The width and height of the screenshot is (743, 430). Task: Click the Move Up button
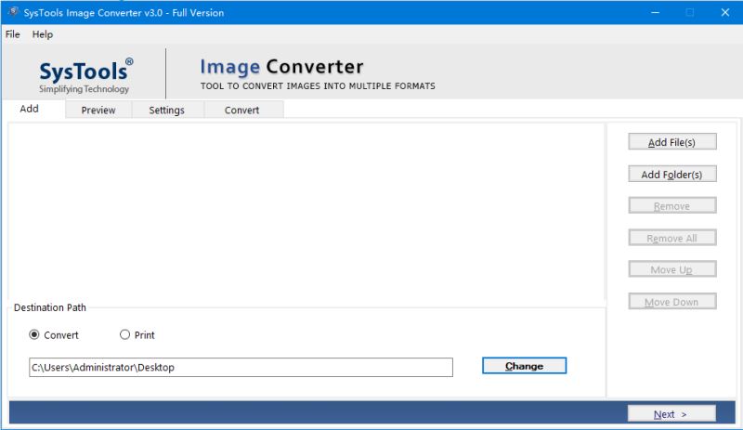(671, 269)
